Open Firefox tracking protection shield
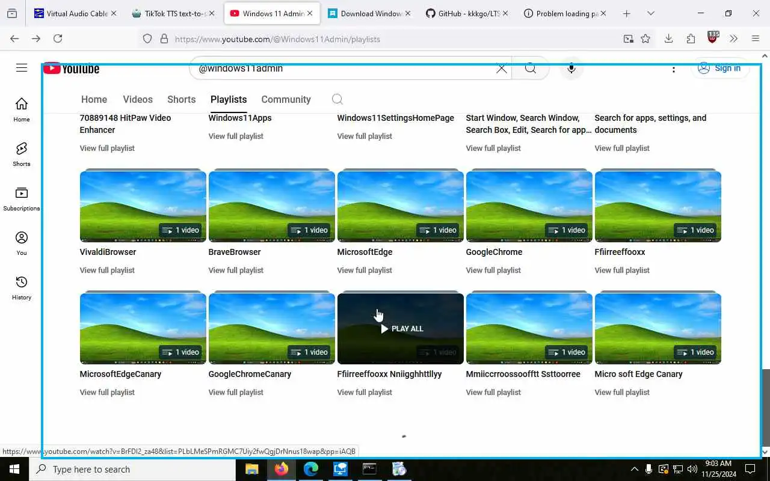This screenshot has height=481, width=770. pyautogui.click(x=147, y=38)
